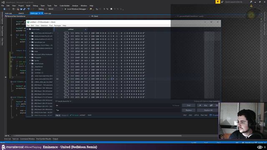The height and width of the screenshot is (150, 267).
Task: Expand the first folder under Downloads
Action: [x=30, y=33]
